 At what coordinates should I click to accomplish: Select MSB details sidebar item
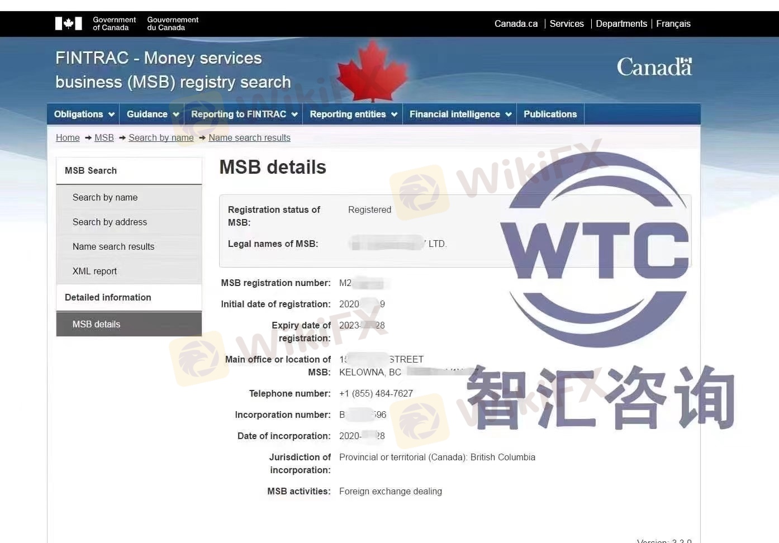pos(96,324)
